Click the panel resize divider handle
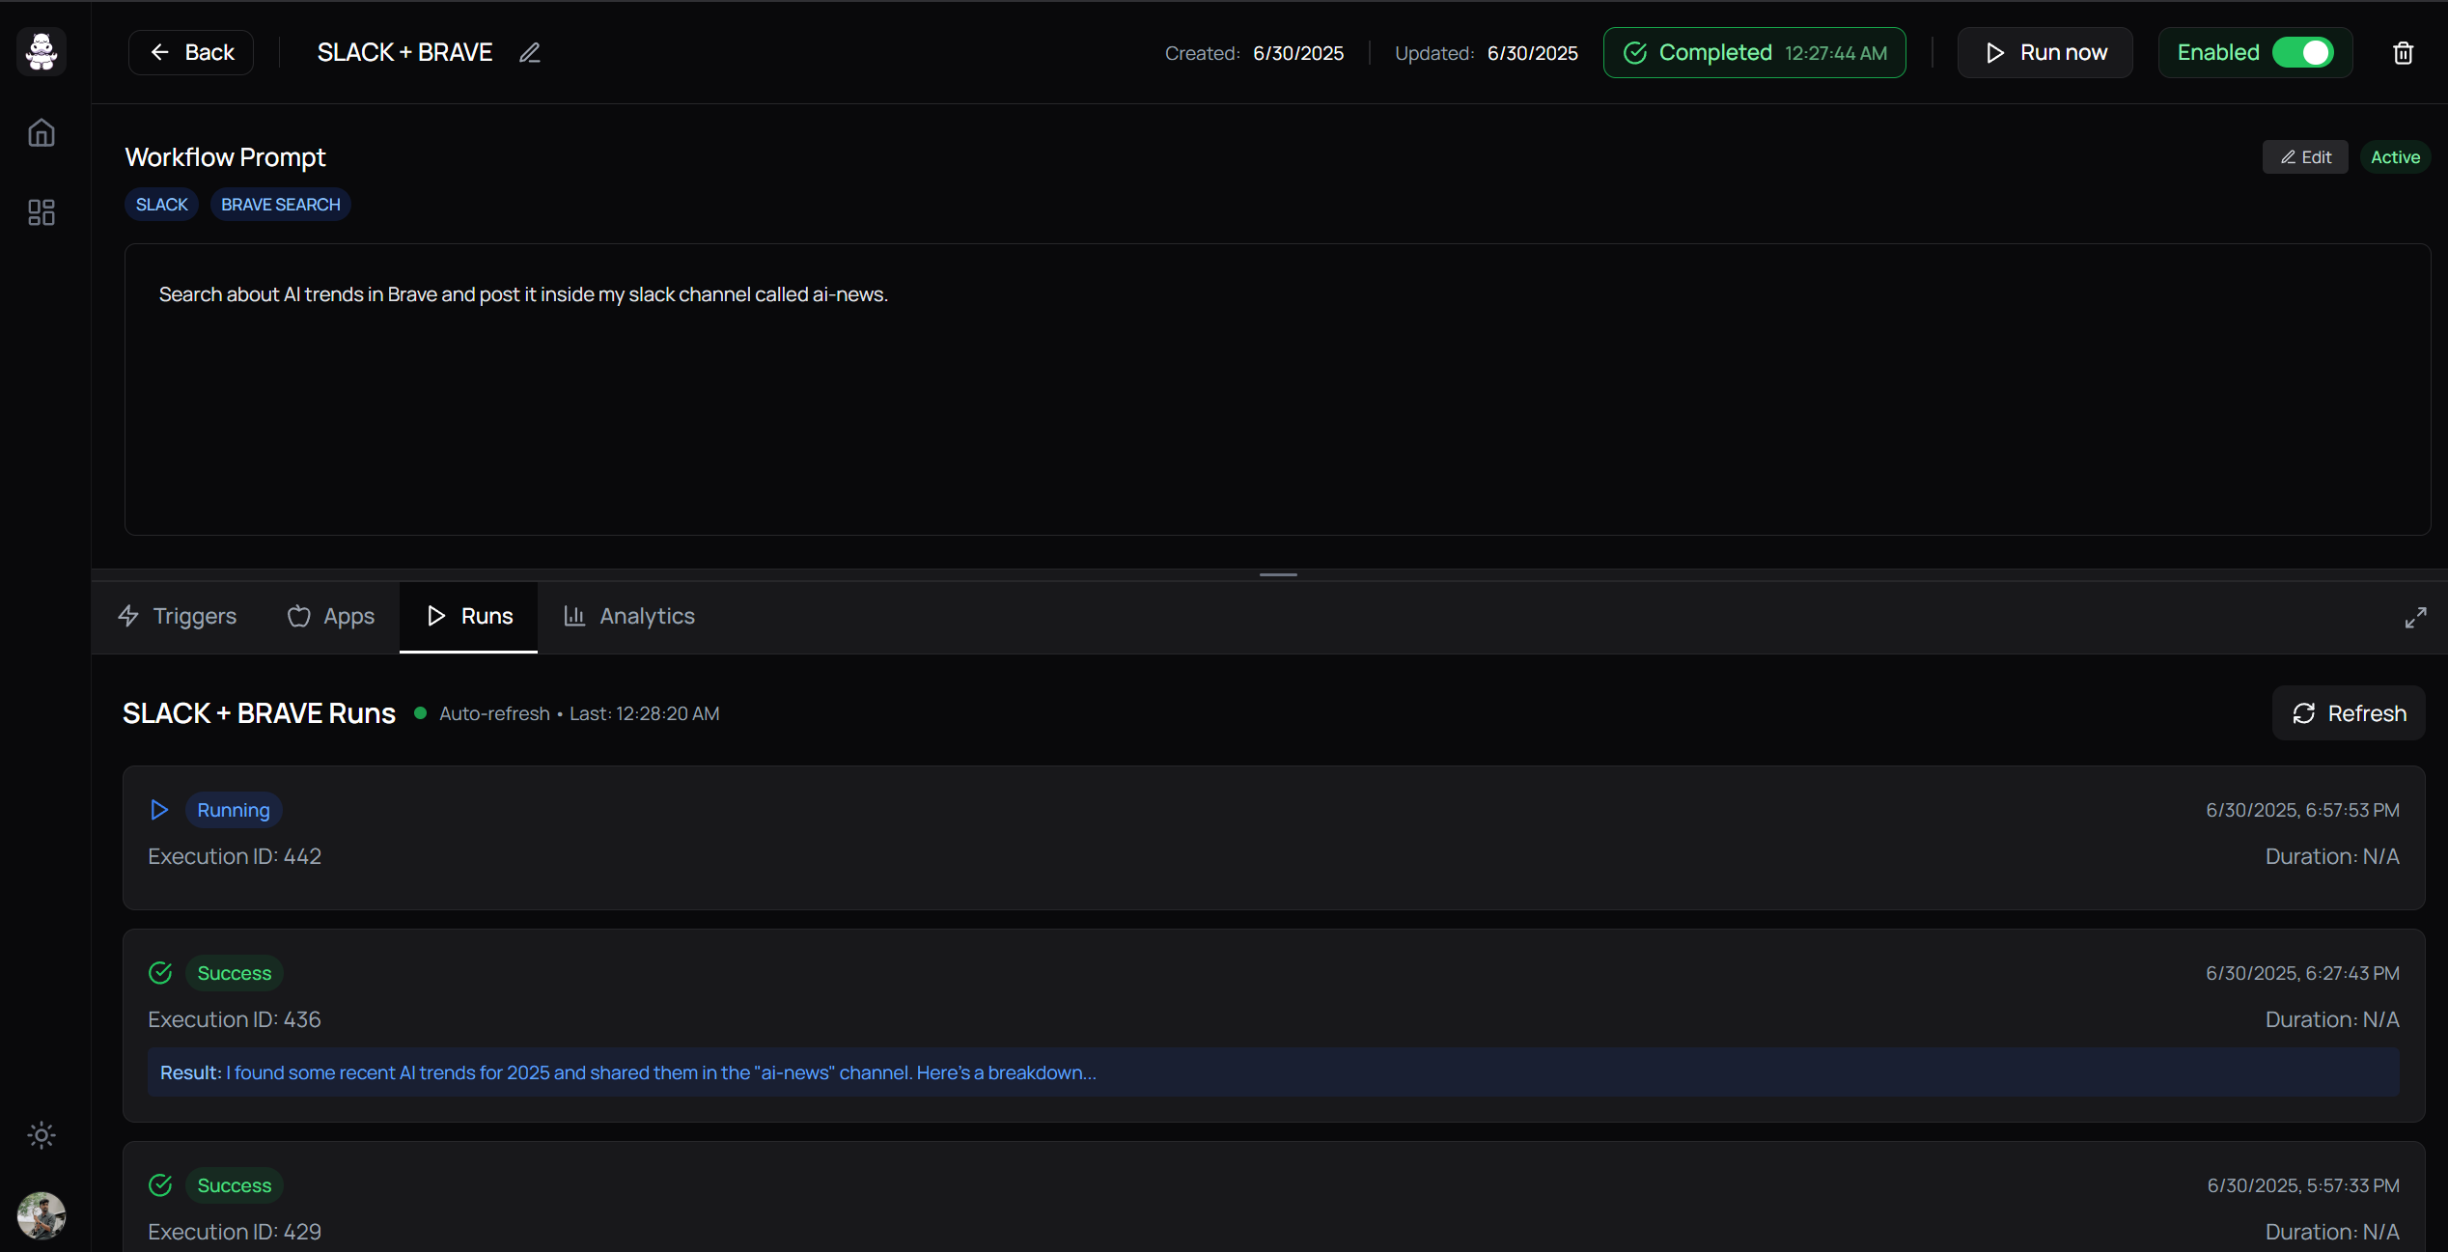This screenshot has width=2448, height=1252. 1277,574
